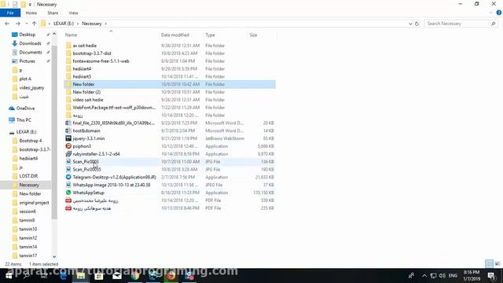503x283 pixels.
Task: Open the recent locations dropdown arrow
Action: click(27, 24)
